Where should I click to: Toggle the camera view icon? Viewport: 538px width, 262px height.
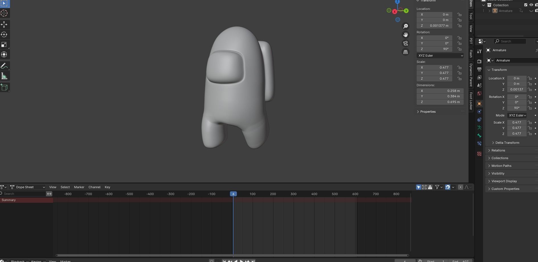click(406, 43)
